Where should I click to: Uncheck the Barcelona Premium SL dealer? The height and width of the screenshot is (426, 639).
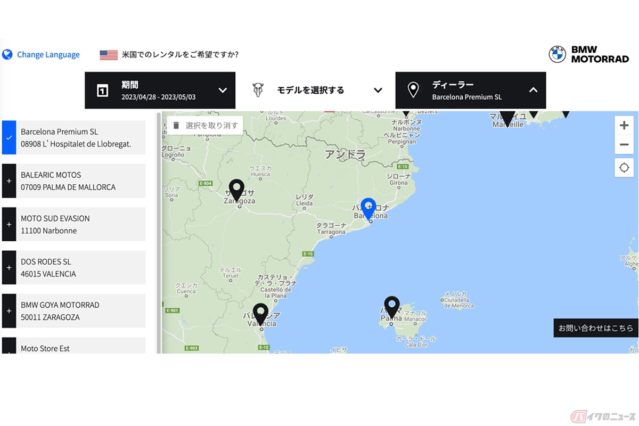(9, 137)
